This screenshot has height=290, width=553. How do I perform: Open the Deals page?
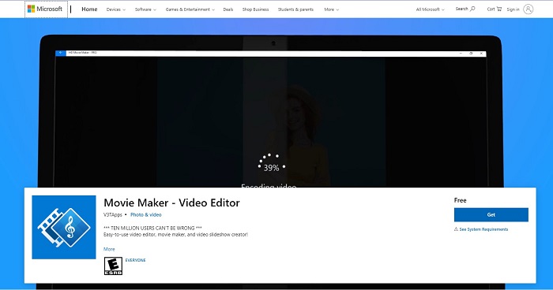click(228, 9)
